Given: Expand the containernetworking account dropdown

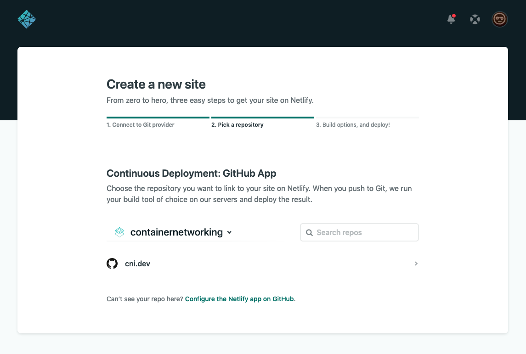Looking at the screenshot, I should point(229,232).
